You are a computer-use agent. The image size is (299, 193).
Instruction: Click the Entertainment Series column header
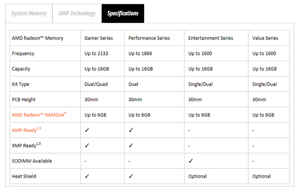(x=211, y=38)
